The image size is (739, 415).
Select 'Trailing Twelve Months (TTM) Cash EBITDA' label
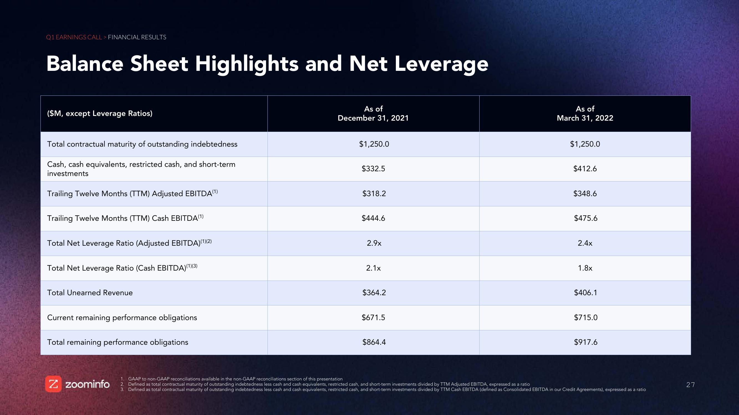click(x=125, y=218)
